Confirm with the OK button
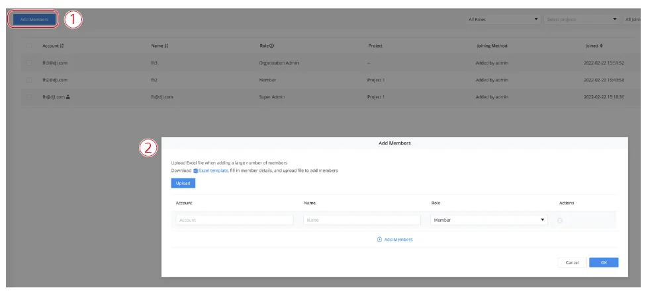Viewport: 648px width, 292px height. 603,262
